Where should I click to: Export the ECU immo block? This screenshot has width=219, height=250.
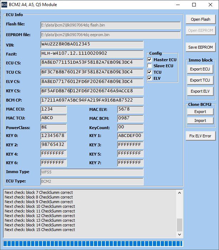point(200,69)
